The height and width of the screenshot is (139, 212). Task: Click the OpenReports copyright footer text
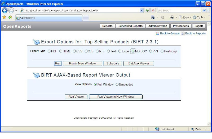104,118
